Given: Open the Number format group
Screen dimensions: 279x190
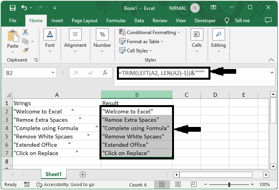Looking at the screenshot, I should click(x=102, y=40).
